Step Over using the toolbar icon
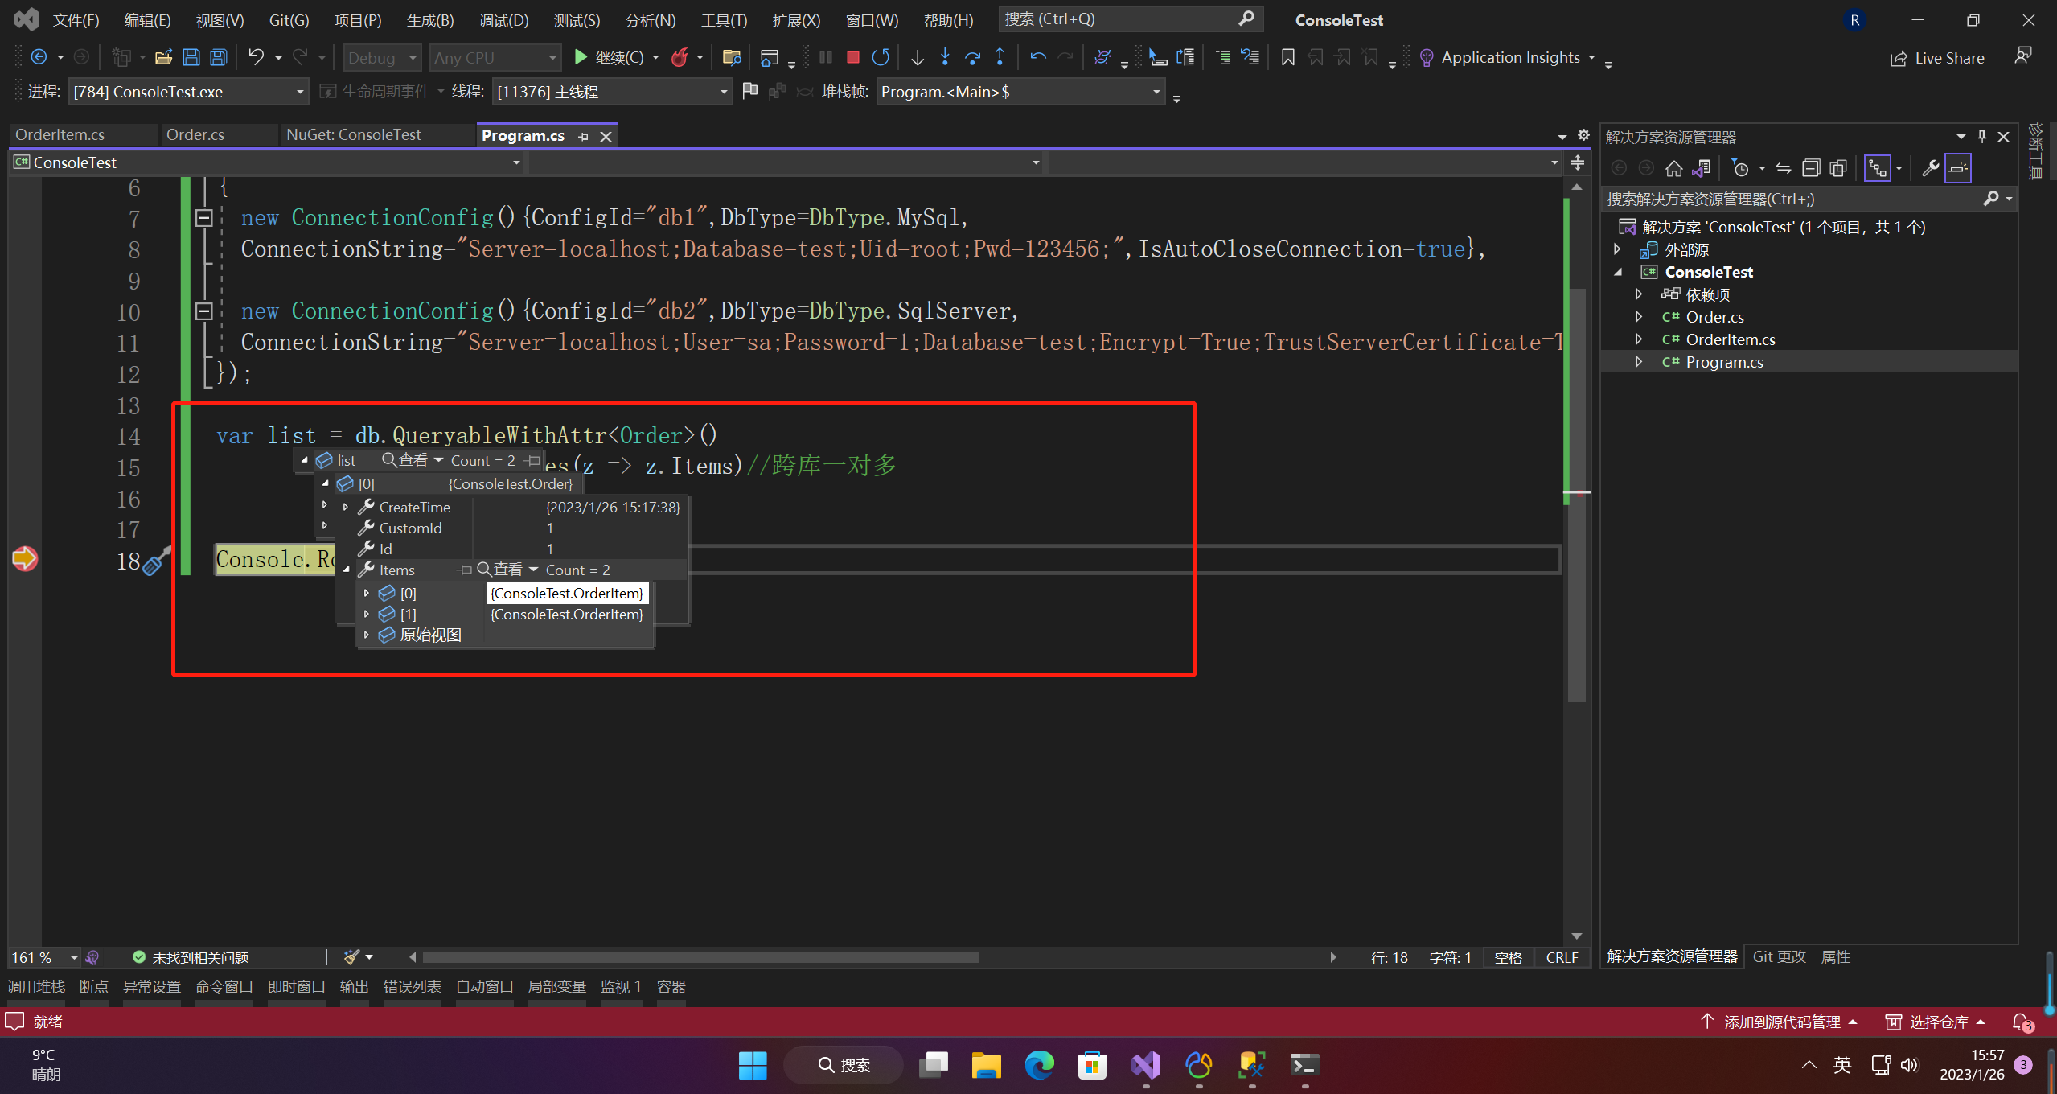This screenshot has width=2057, height=1094. point(972,57)
